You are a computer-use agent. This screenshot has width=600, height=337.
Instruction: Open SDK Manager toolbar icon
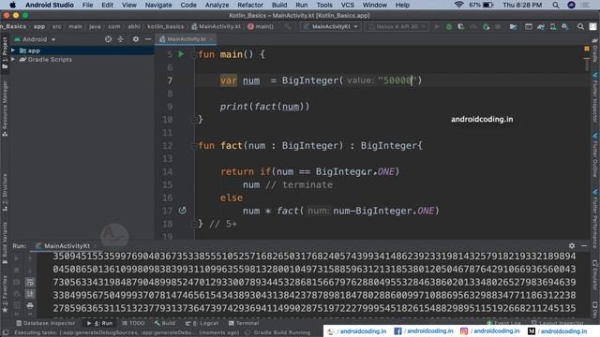[x=565, y=26]
